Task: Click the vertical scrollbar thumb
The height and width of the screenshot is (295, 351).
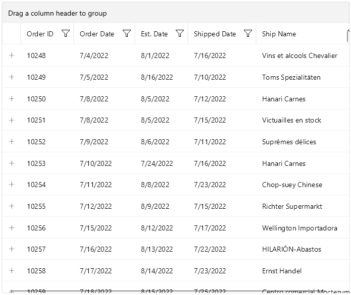Action: pos(348,36)
